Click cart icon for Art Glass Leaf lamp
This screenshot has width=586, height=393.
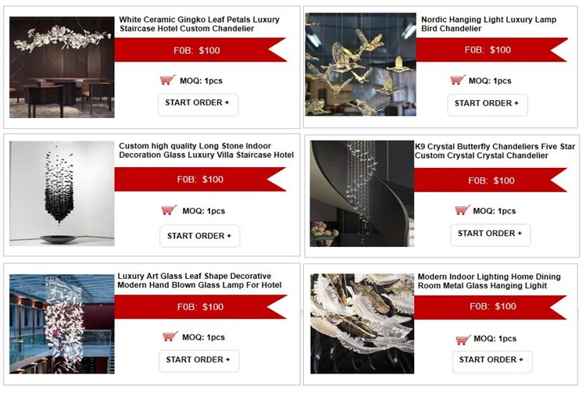pyautogui.click(x=170, y=336)
